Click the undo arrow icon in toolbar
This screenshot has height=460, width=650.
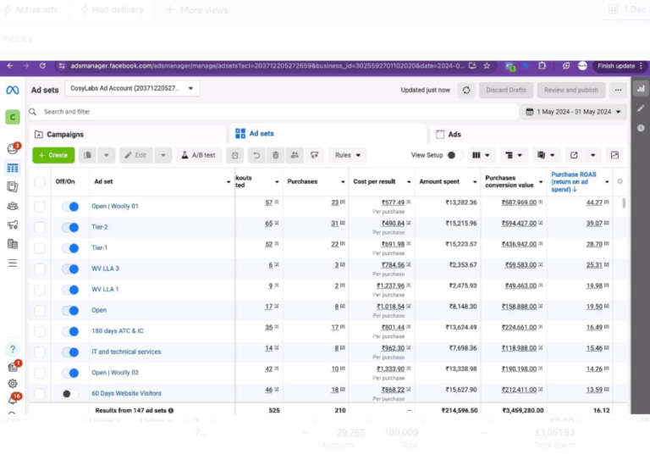click(x=256, y=155)
